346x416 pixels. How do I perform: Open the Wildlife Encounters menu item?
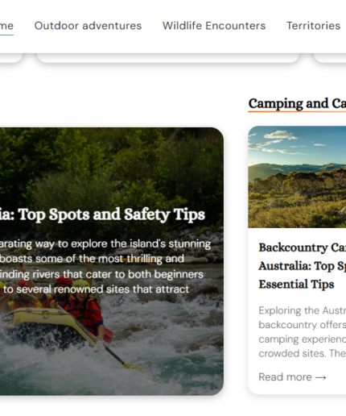214,26
